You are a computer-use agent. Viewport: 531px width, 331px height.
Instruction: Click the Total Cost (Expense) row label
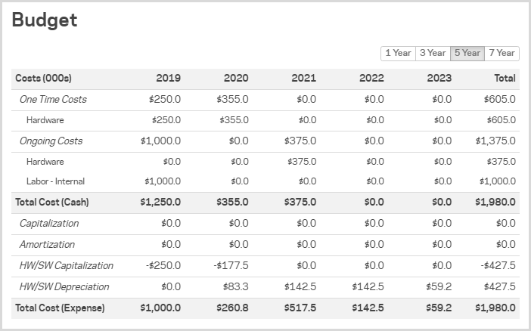point(60,308)
